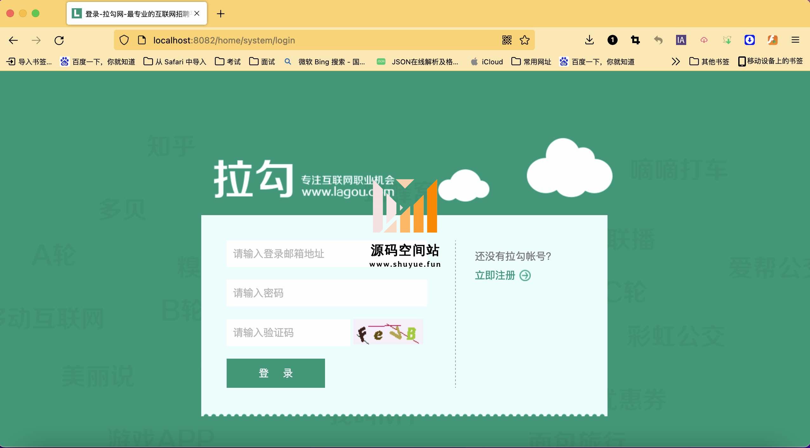810x448 pixels.
Task: Open the QR code icon in address bar
Action: 507,40
